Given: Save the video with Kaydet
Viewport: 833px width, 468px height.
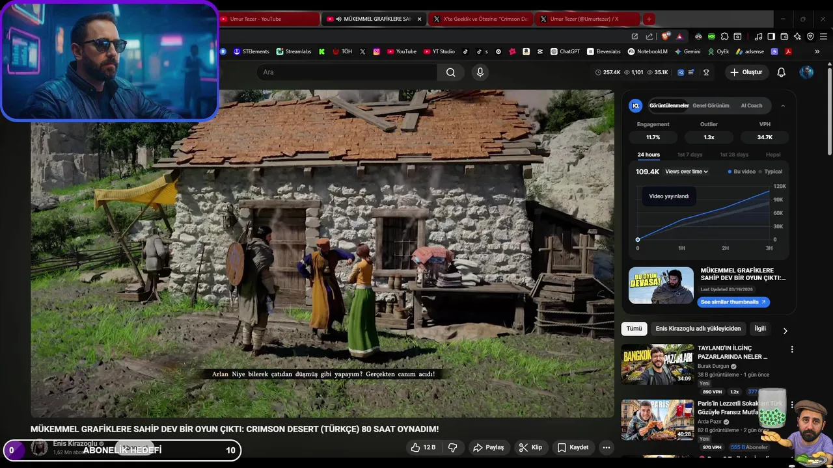Looking at the screenshot, I should tap(573, 447).
